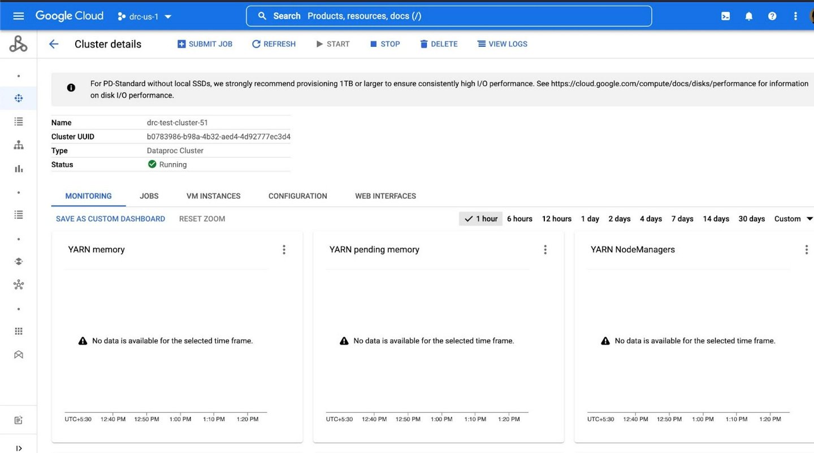Select the 6 hours time range

pos(519,219)
